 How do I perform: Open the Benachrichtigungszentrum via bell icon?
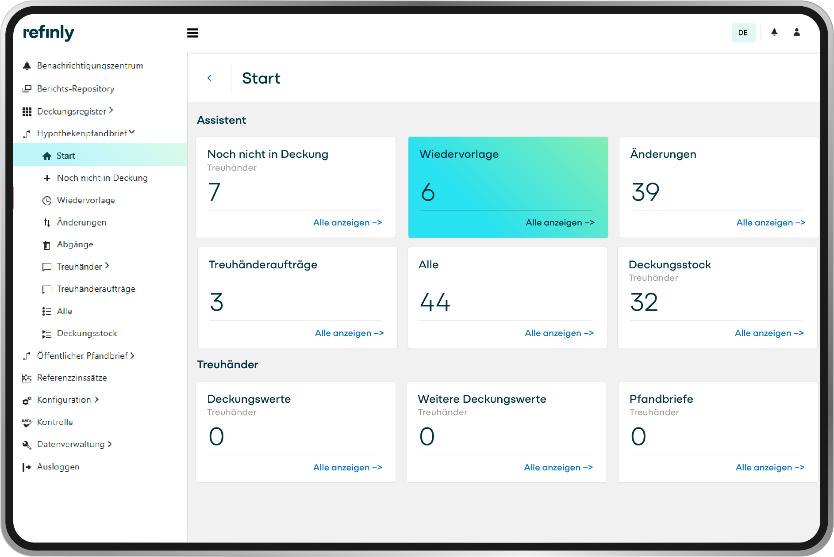click(x=27, y=65)
